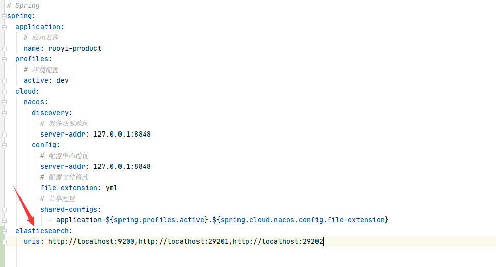Collapse the shared-configs fold marker
Viewport: 496px width, 267px height.
point(4,210)
